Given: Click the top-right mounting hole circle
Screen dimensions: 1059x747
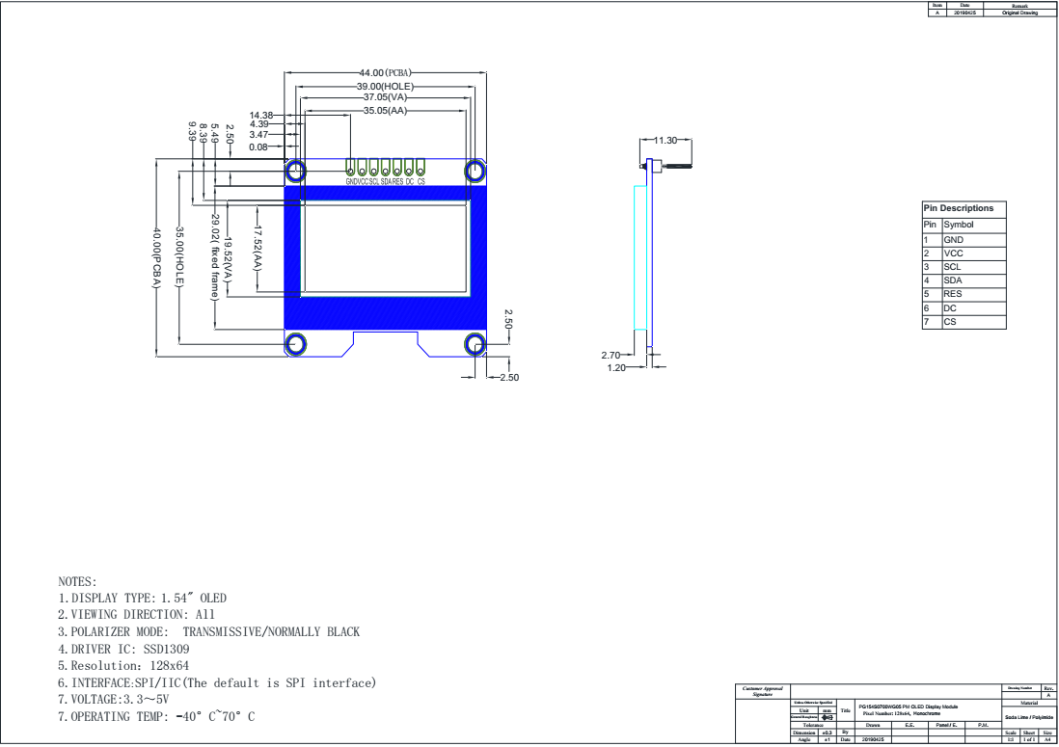Looking at the screenshot, I should click(x=475, y=172).
